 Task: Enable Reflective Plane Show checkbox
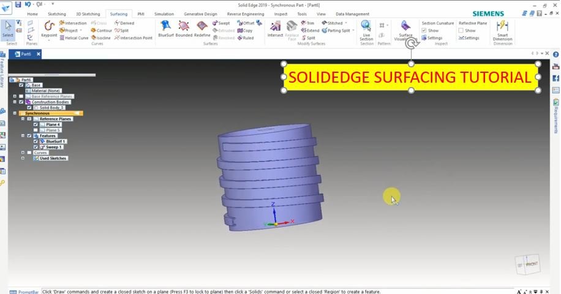461,31
